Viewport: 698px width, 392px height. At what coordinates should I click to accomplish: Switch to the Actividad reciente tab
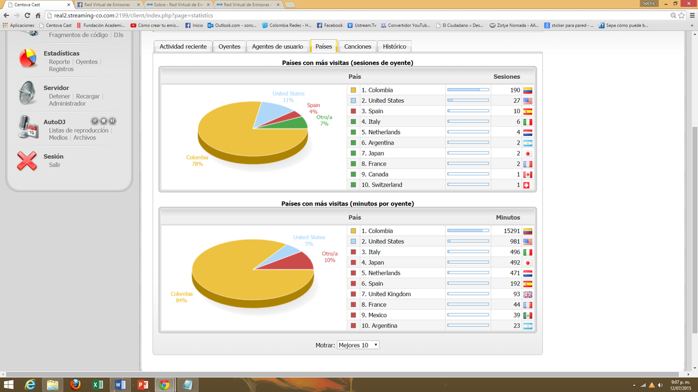click(183, 46)
